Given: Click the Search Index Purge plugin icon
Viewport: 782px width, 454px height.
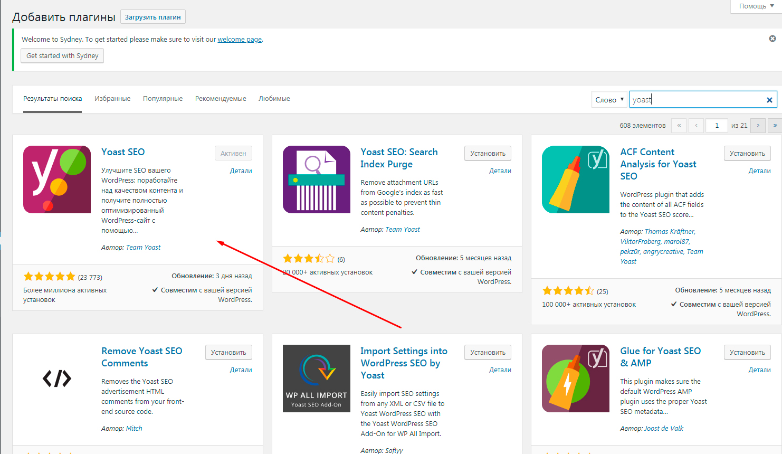Looking at the screenshot, I should click(x=317, y=179).
